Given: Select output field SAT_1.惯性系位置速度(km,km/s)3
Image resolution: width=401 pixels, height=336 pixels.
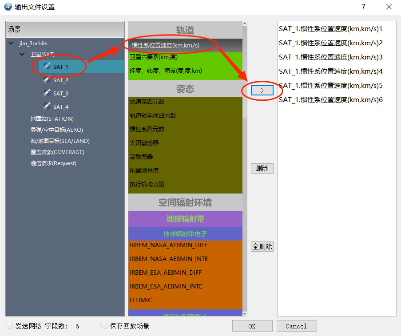Looking at the screenshot, I should [331, 57].
